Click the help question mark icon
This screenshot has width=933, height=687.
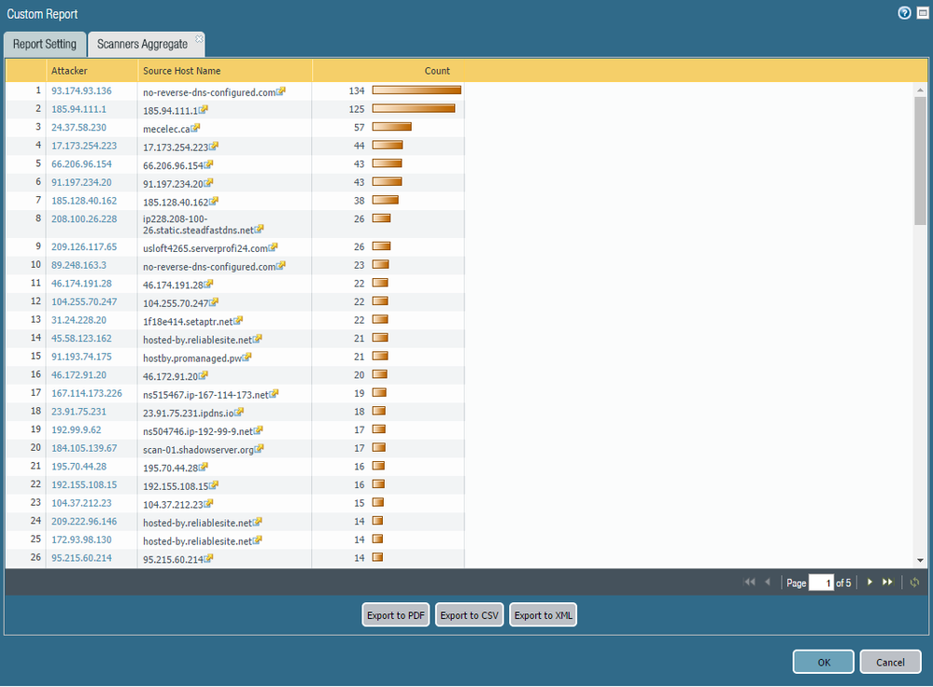(x=904, y=13)
